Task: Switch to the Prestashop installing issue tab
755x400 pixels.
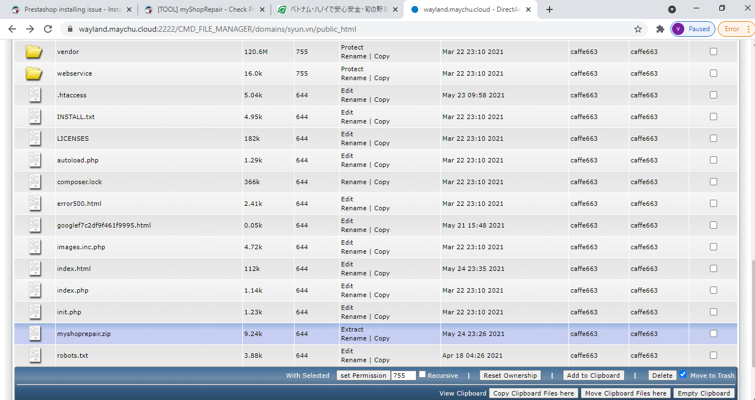Action: (x=72, y=9)
